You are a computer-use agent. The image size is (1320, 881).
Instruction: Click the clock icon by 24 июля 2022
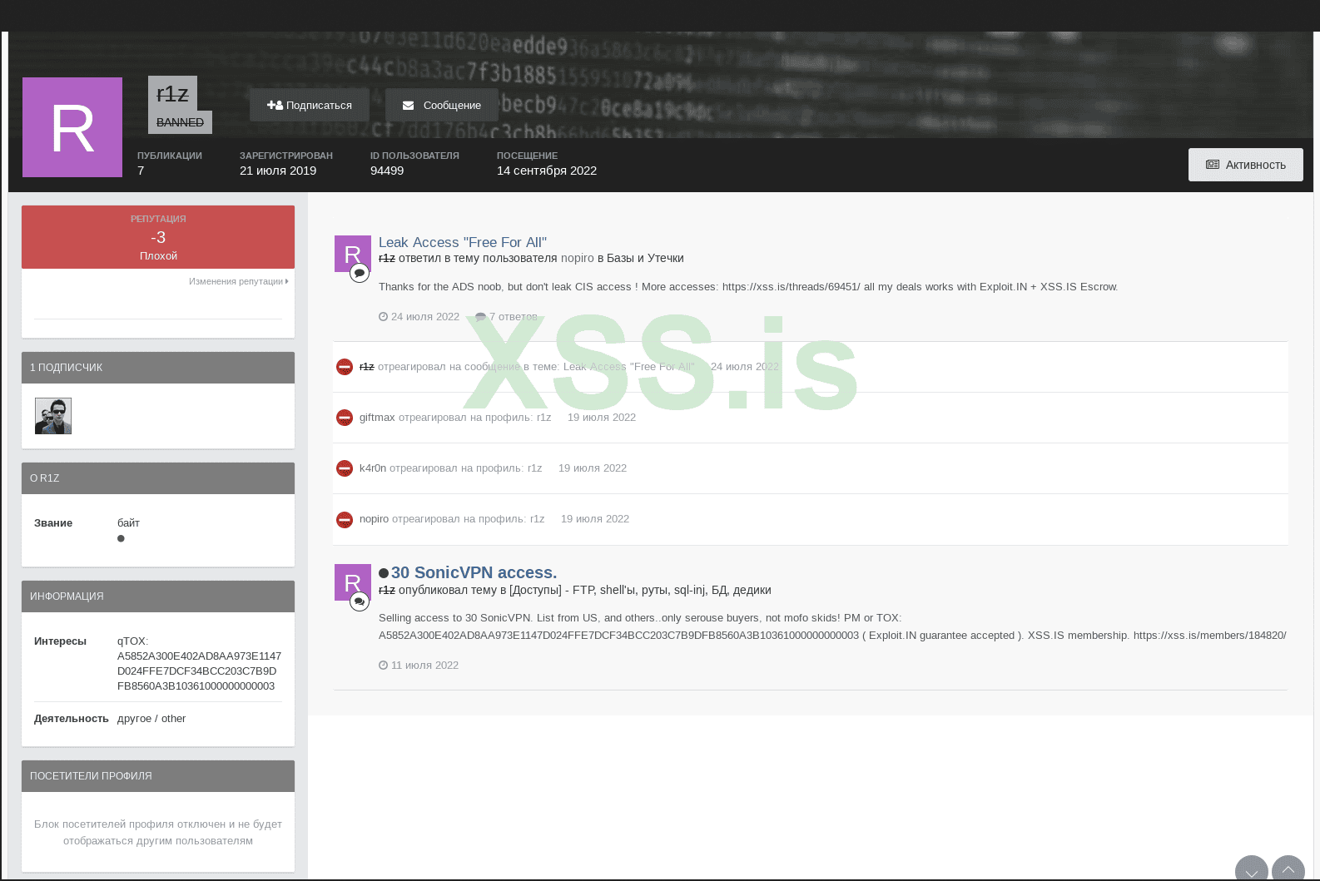coord(383,317)
